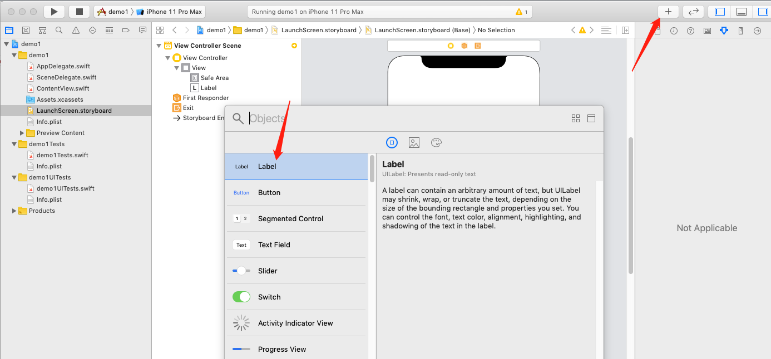The image size is (771, 359).
Task: Go back in editor history
Action: [174, 30]
